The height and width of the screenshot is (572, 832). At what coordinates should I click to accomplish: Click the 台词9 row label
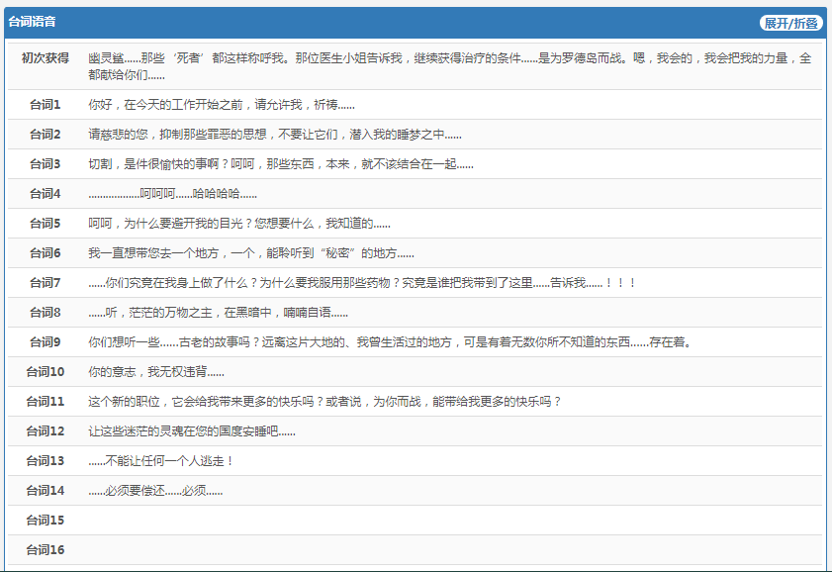point(46,342)
